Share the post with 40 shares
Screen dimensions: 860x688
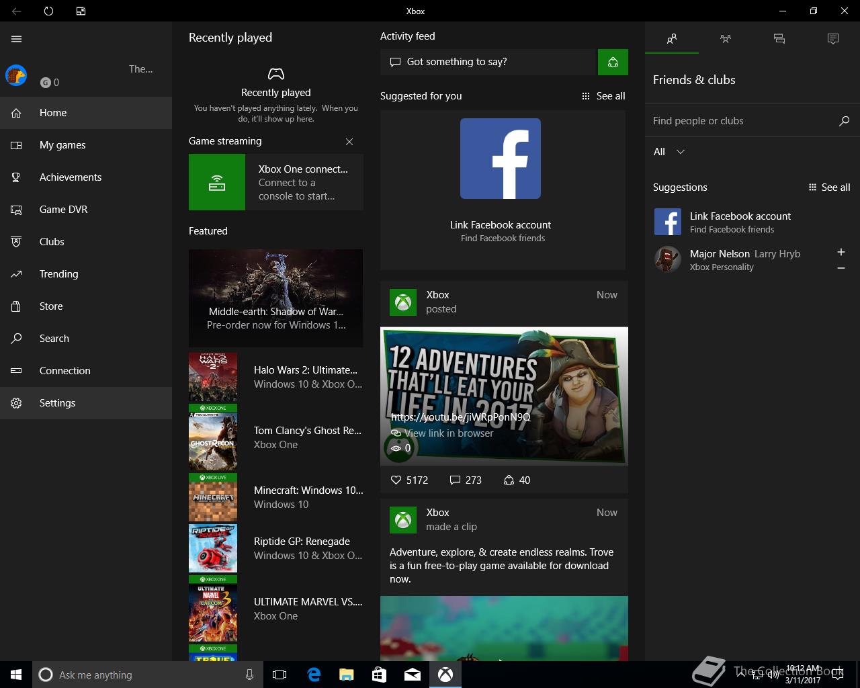click(517, 480)
